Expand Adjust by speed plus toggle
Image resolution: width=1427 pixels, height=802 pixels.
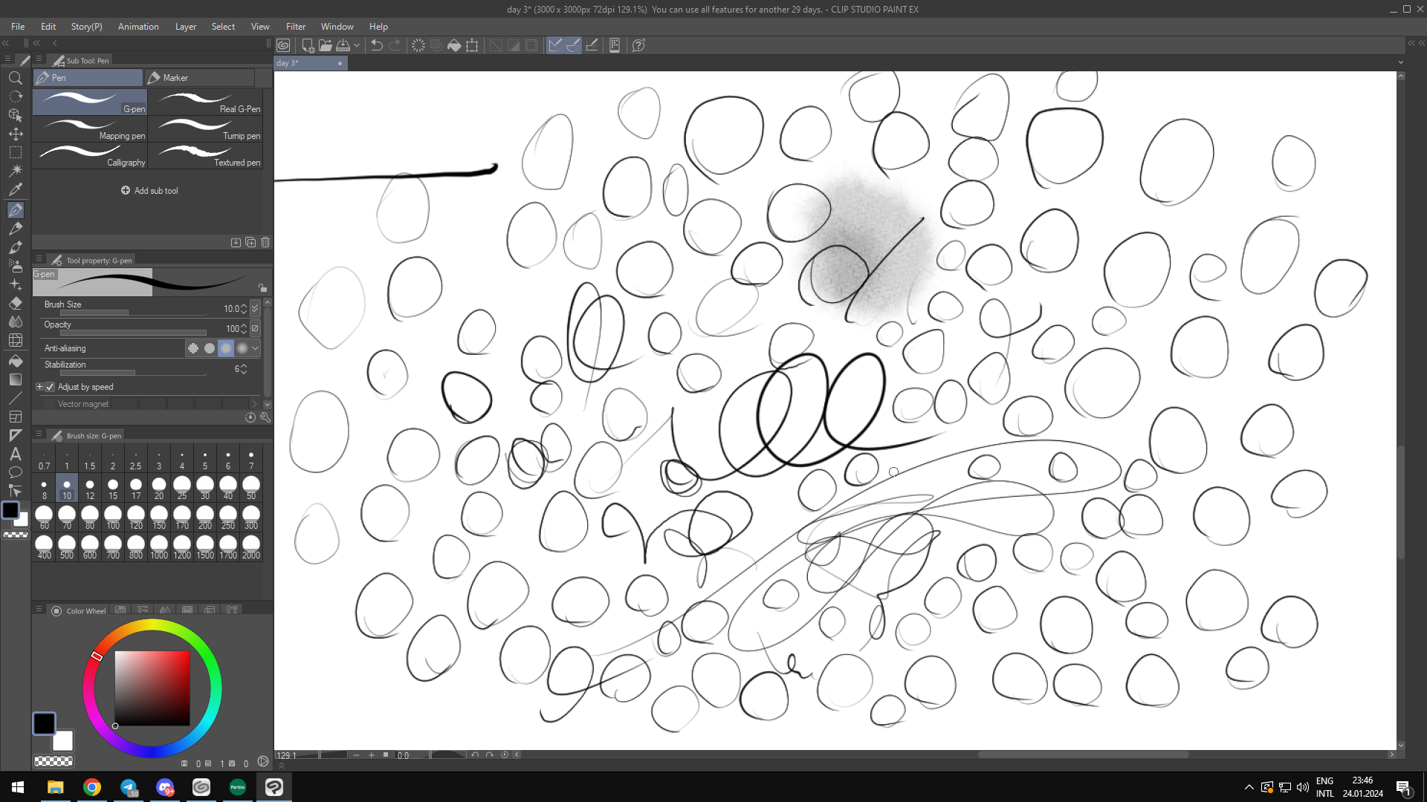[x=39, y=387]
